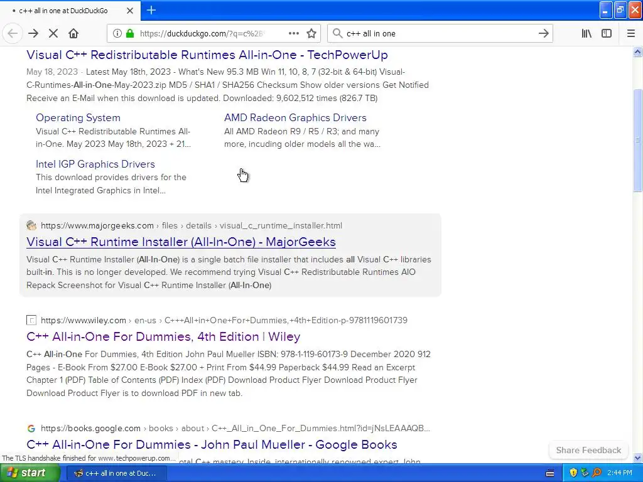Image resolution: width=643 pixels, height=482 pixels.
Task: Click the vertical scrollbar thumb
Action: pyautogui.click(x=637, y=140)
